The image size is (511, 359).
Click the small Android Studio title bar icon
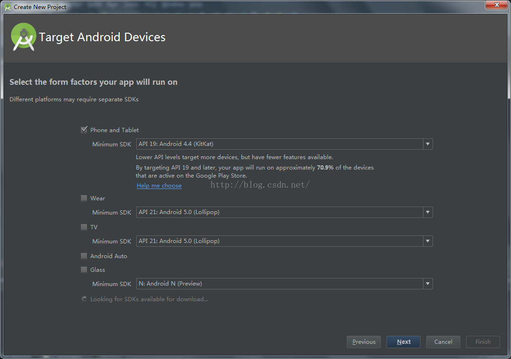click(x=8, y=7)
